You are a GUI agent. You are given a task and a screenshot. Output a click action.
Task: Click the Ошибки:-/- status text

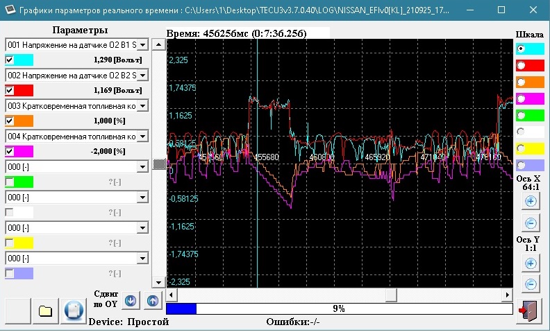coord(293,322)
